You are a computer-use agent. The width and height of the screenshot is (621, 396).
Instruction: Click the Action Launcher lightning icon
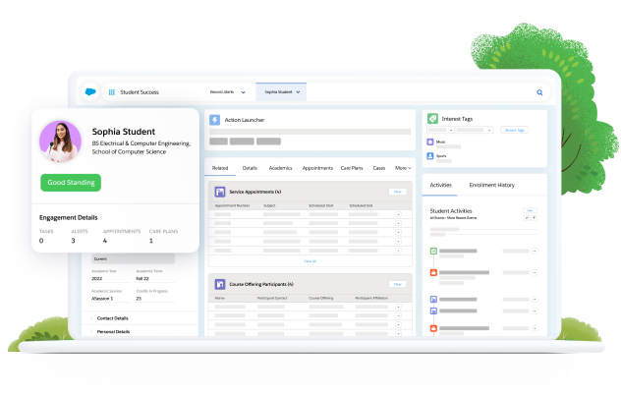pos(214,120)
